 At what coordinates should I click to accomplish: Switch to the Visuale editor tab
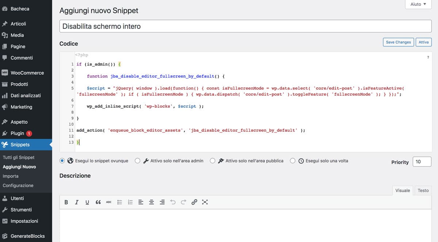403,191
